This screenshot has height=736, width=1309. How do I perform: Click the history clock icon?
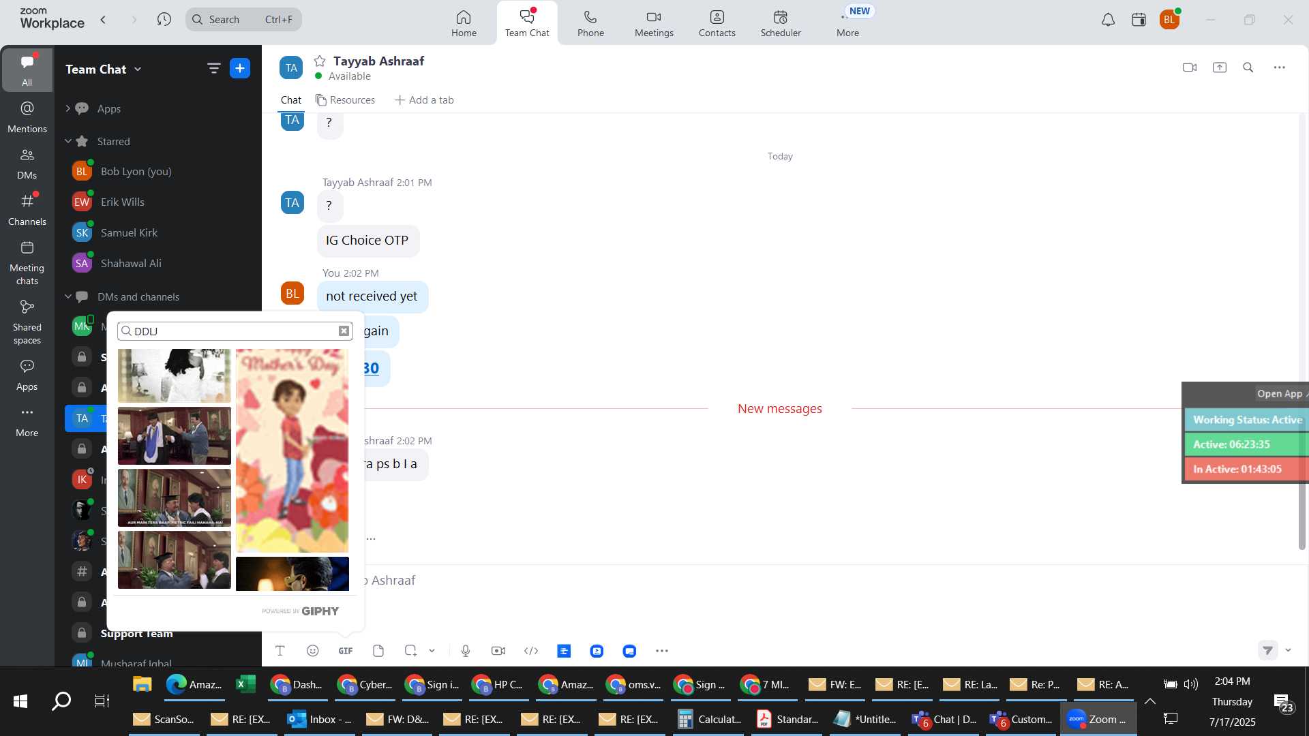click(164, 19)
